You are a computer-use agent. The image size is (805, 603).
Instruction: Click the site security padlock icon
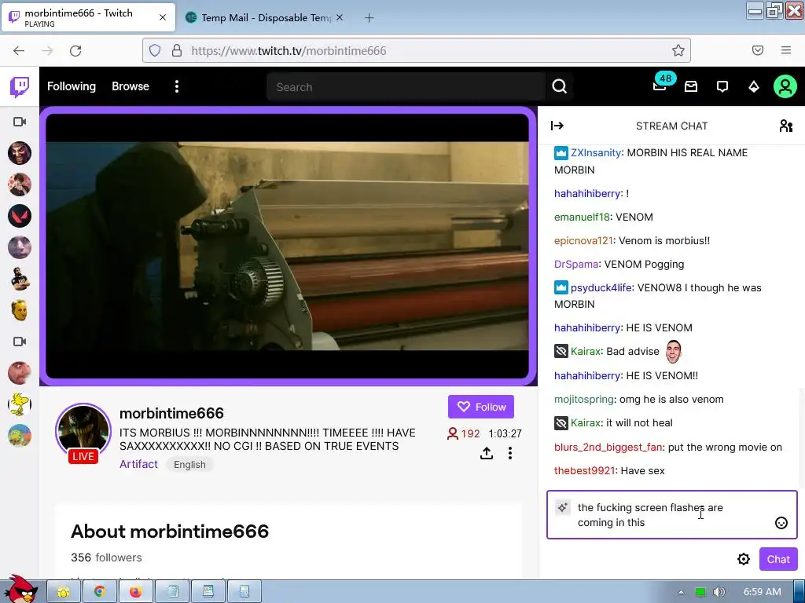(x=177, y=50)
